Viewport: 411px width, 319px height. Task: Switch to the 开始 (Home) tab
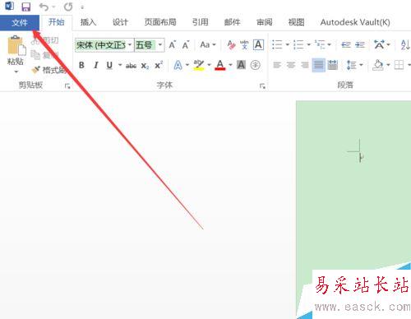[56, 22]
